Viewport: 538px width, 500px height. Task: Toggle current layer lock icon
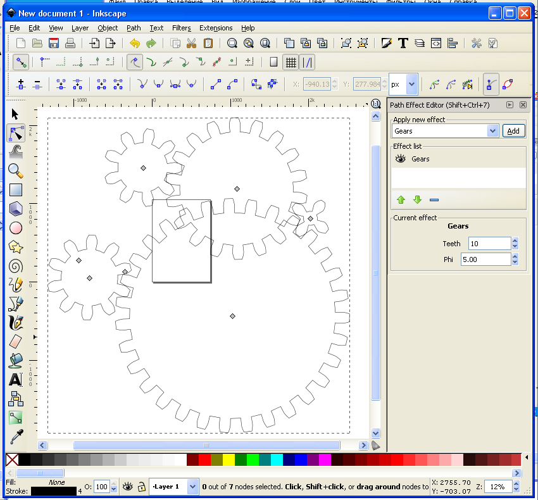(141, 487)
